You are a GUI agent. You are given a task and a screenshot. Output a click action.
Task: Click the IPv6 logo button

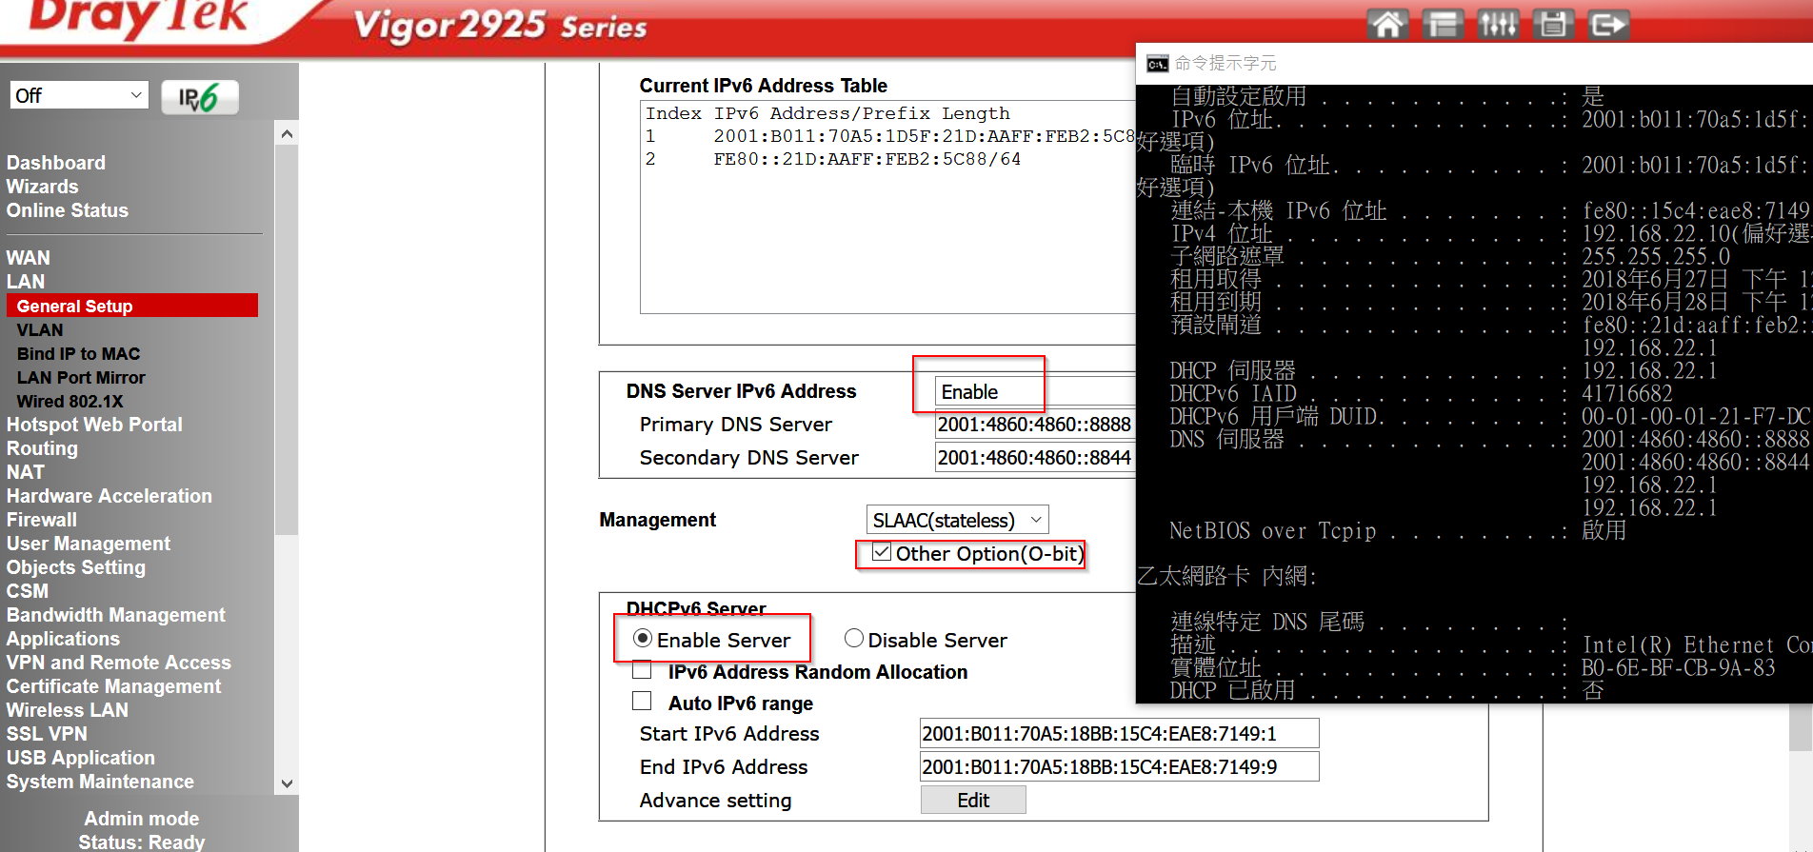click(x=199, y=97)
